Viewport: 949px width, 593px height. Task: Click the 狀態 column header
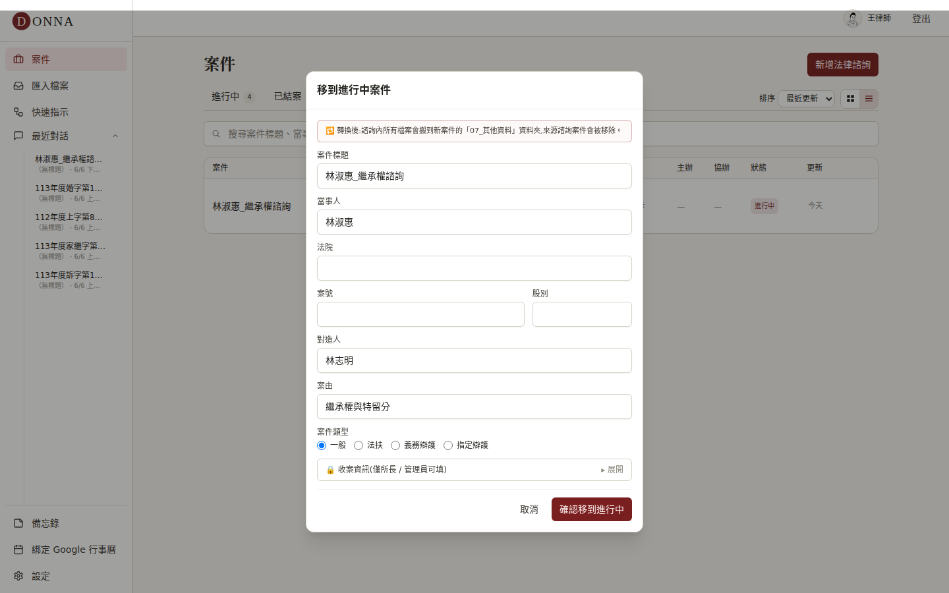759,168
